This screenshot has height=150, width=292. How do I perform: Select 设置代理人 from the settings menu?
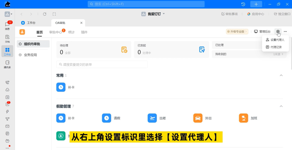275,40
